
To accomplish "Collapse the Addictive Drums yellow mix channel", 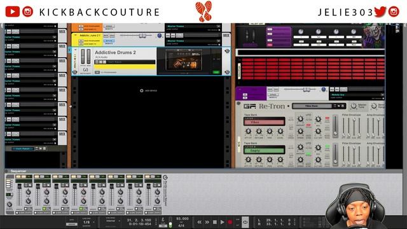I will click(76, 35).
